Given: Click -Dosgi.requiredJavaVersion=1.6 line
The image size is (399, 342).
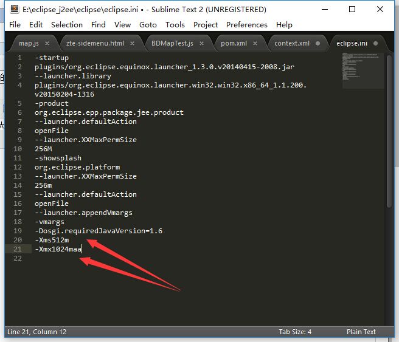Looking at the screenshot, I should (x=99, y=231).
